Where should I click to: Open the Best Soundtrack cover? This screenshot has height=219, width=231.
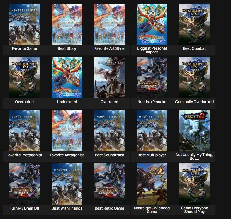pos(109,131)
